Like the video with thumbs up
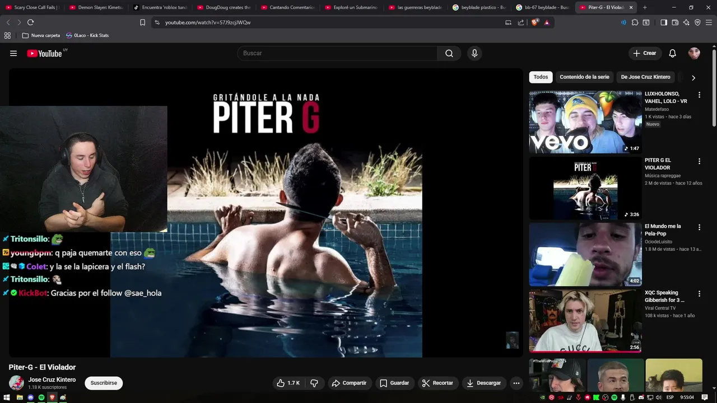 coord(288,383)
